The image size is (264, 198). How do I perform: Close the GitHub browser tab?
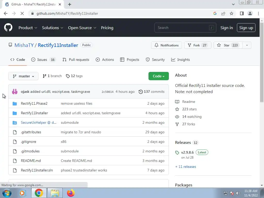coord(60,4)
